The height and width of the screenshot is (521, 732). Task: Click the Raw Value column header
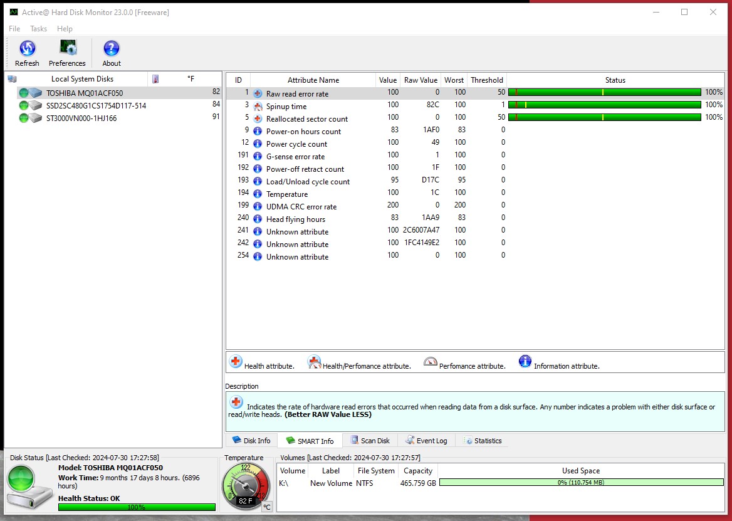[x=420, y=80]
